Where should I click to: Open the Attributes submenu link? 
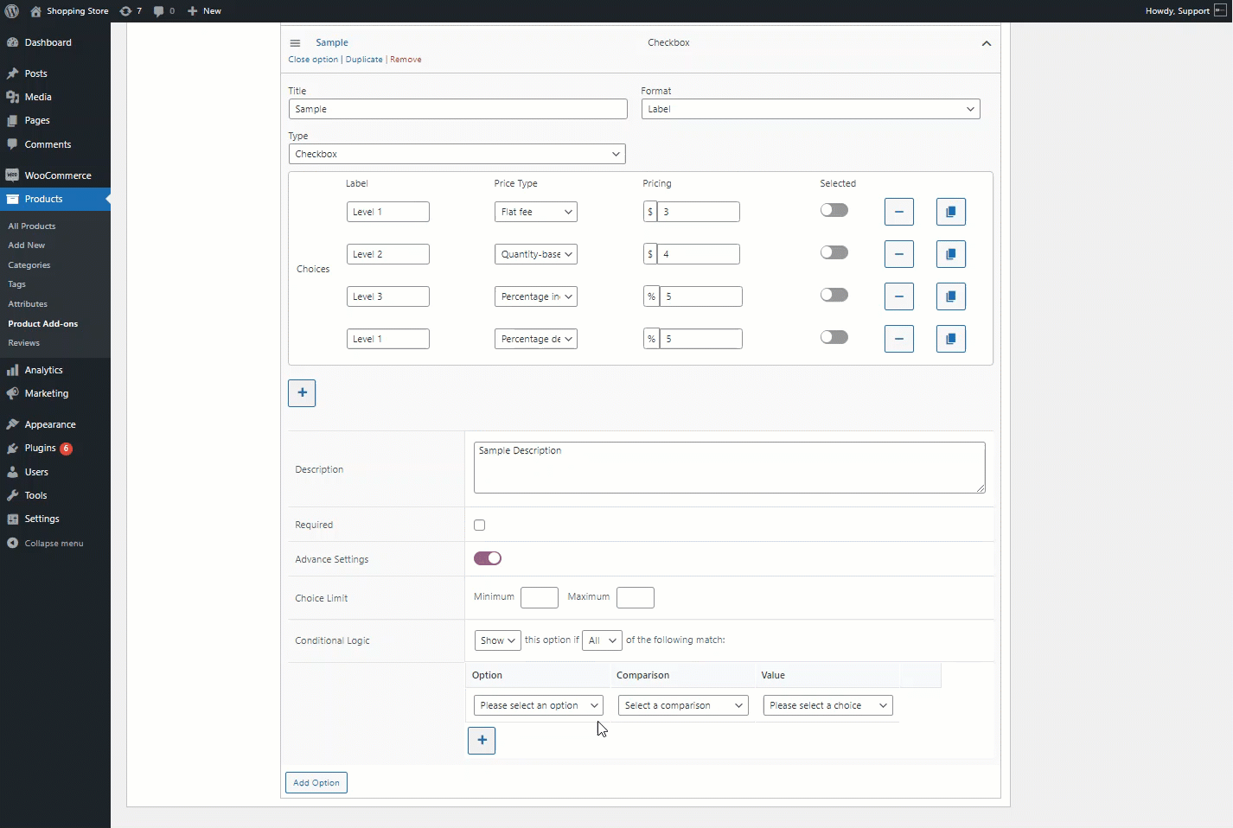tap(28, 304)
